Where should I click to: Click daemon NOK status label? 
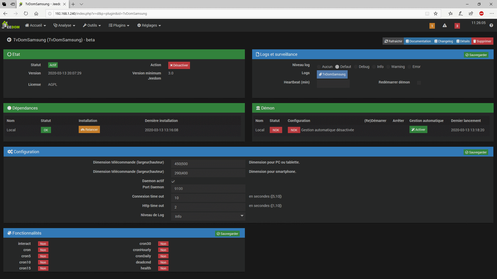[276, 130]
